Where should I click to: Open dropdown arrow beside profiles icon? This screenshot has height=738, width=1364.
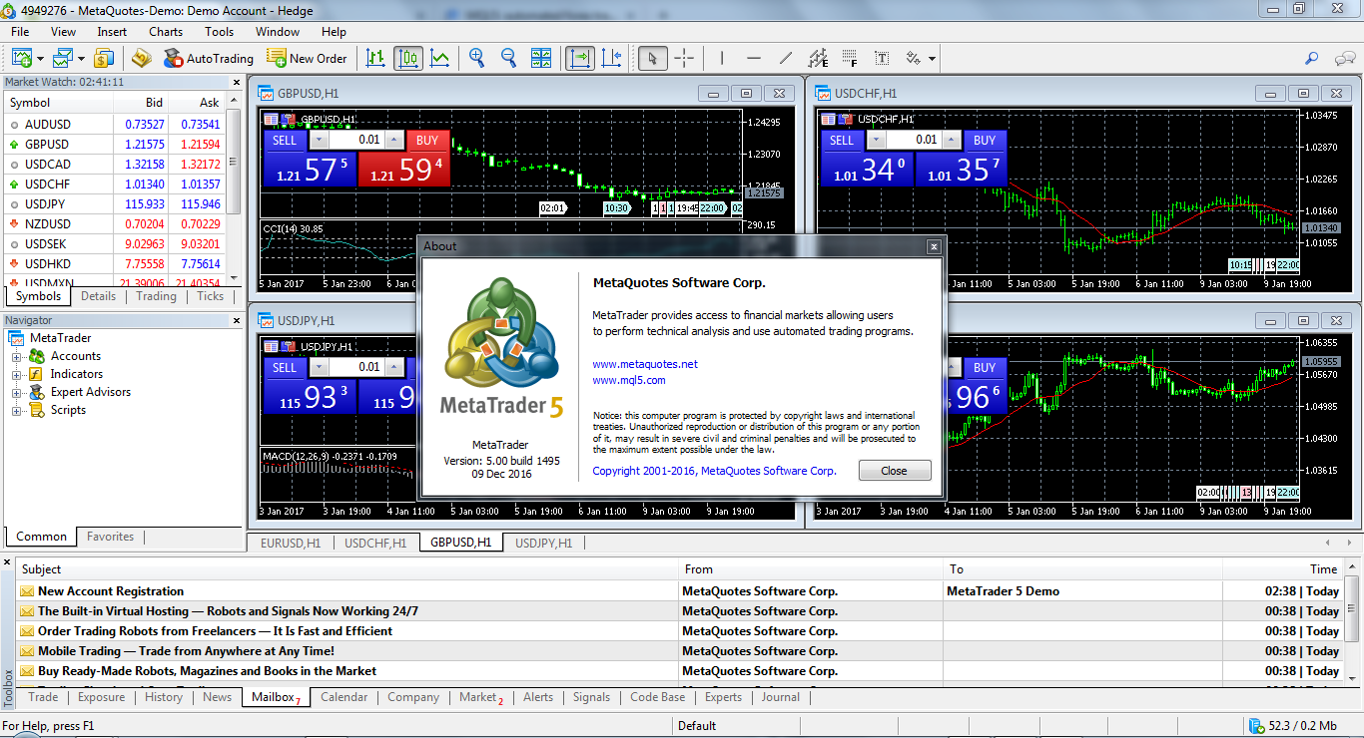[x=81, y=59]
